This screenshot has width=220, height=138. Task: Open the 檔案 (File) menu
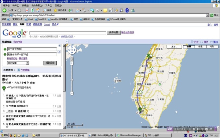pos(6,6)
